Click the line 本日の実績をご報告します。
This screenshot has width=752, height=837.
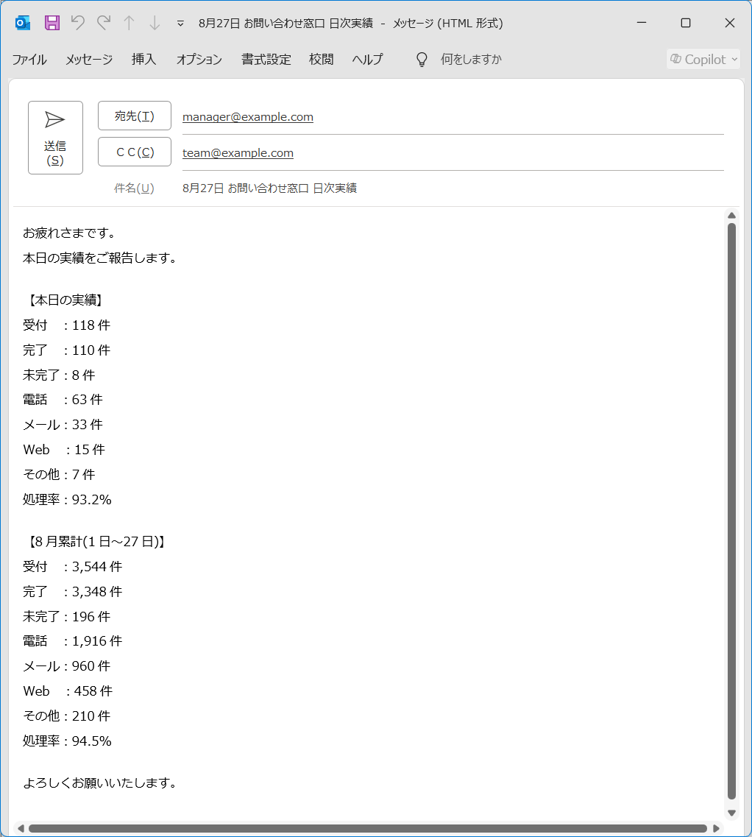click(100, 258)
